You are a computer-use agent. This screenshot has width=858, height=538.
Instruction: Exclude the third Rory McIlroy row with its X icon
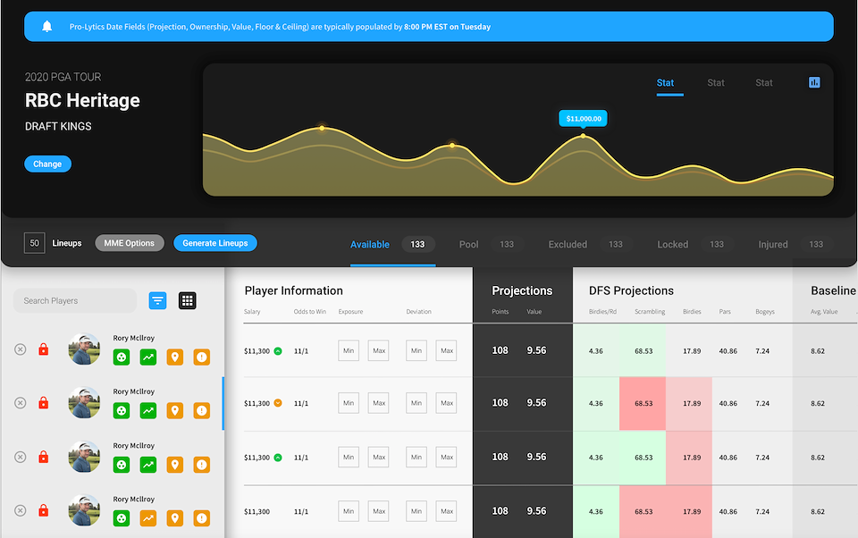pos(21,457)
